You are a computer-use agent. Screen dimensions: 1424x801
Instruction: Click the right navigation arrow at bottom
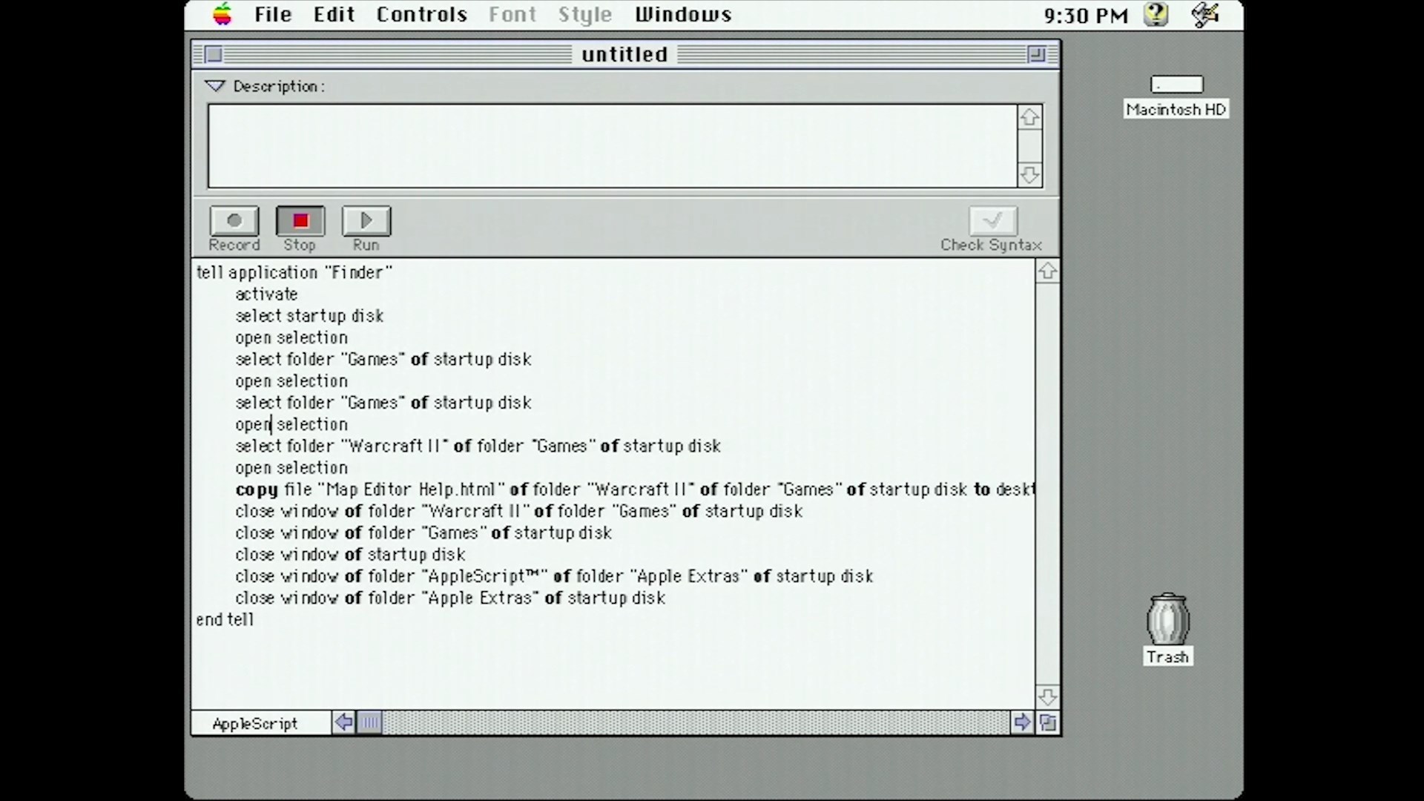point(1022,722)
